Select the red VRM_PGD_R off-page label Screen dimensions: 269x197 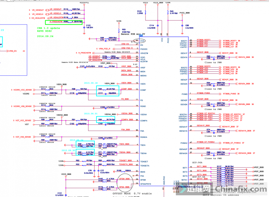(x=104, y=49)
